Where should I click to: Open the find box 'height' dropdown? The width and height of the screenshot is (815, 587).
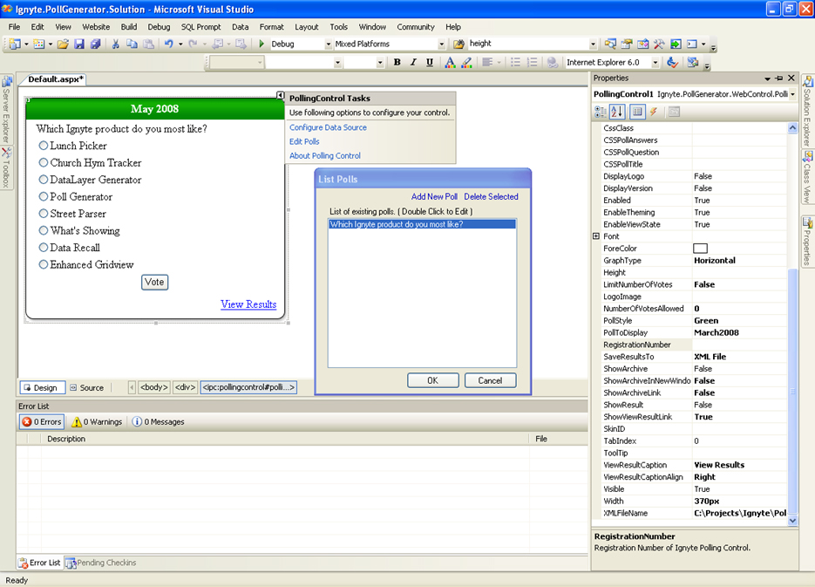[593, 44]
